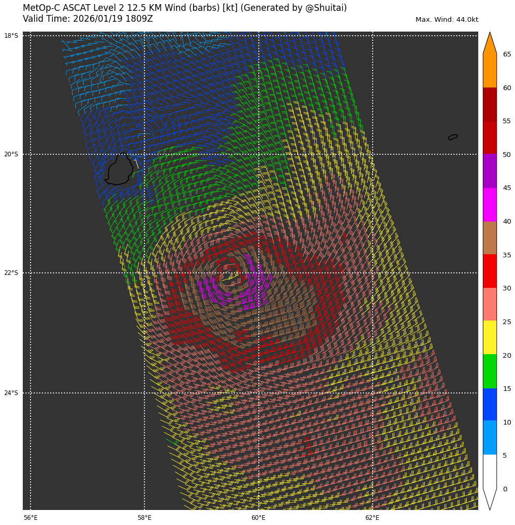Click the magenta 40-45 kt colorbar segment
Viewport: 515px width, 525px height.
click(490, 205)
